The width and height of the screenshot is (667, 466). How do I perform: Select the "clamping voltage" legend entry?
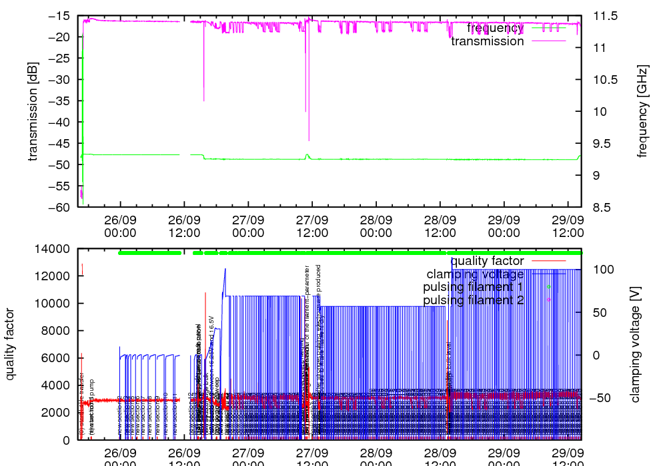[476, 274]
